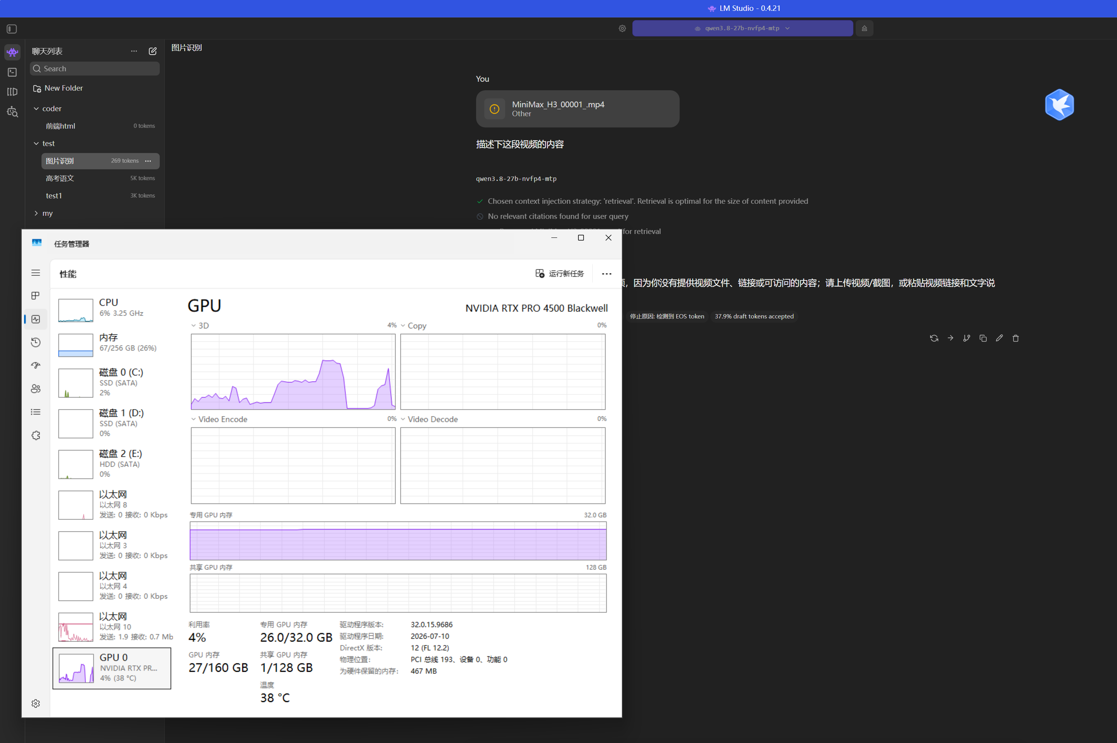Collapse the test folder
Screen dimensions: 1117x743
(36, 144)
